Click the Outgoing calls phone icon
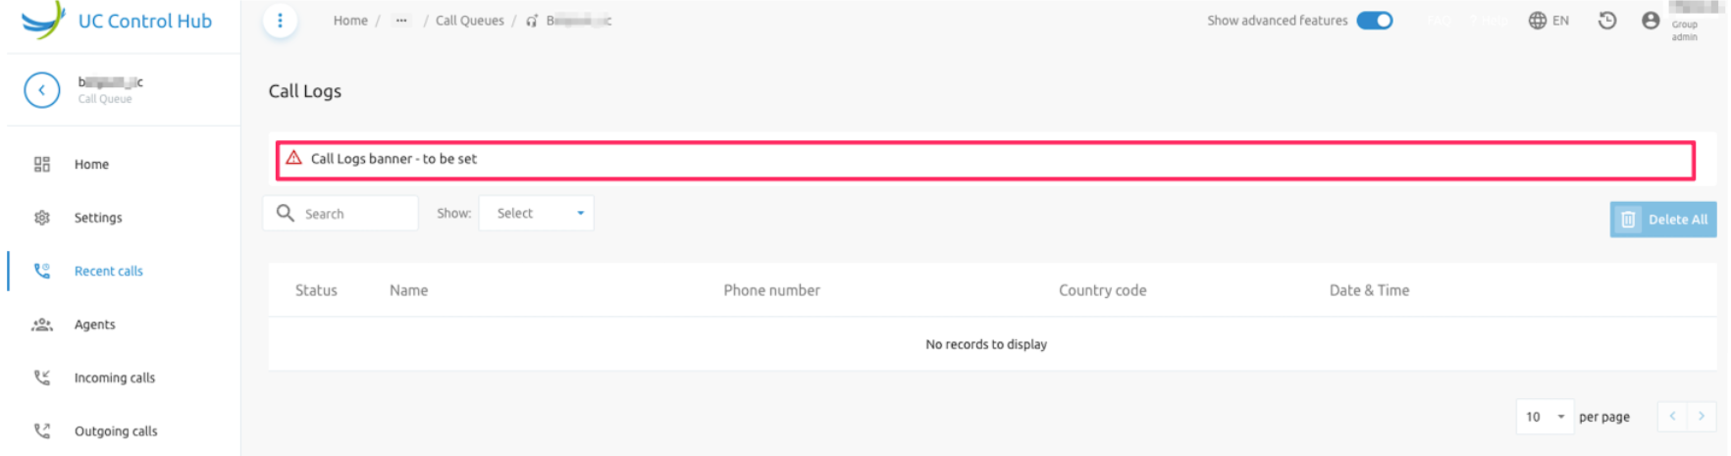Image resolution: width=1731 pixels, height=456 pixels. point(41,431)
